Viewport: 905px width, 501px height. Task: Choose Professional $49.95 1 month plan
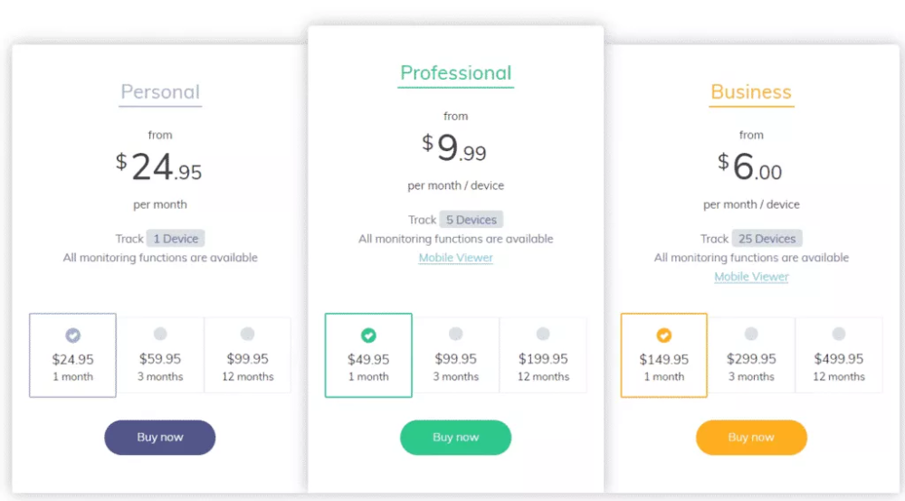[368, 355]
